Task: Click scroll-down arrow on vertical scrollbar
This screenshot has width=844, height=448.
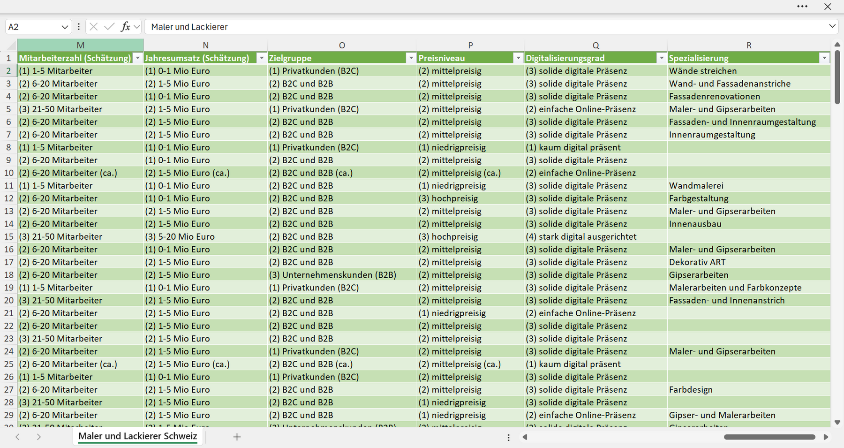Action: pos(837,422)
